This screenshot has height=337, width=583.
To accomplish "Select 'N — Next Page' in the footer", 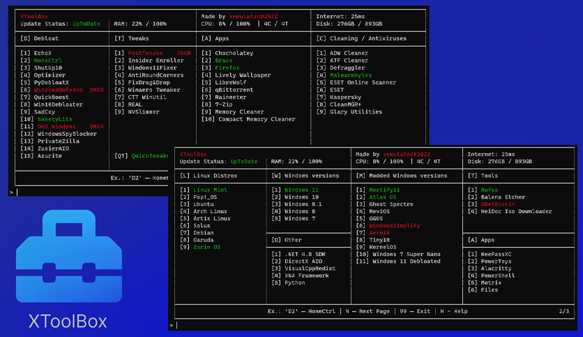I will coord(368,311).
